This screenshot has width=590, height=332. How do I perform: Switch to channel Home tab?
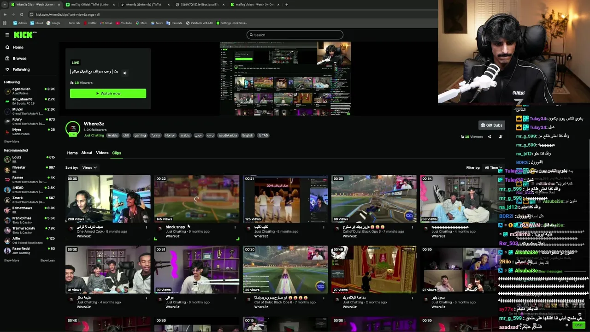point(72,153)
